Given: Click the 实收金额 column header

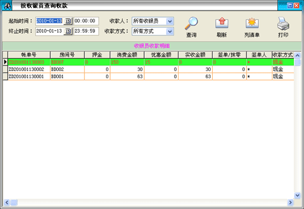Looking at the screenshot, I should click(195, 55).
